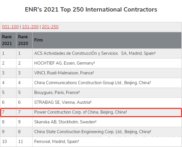Click the Rank 2021 column header
The image size is (182, 147).
(x=8, y=40)
